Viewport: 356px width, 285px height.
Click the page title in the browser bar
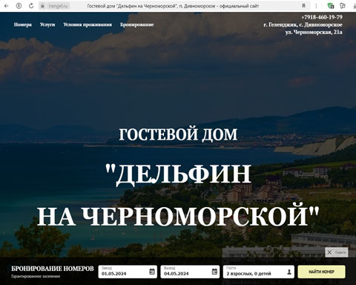(173, 6)
